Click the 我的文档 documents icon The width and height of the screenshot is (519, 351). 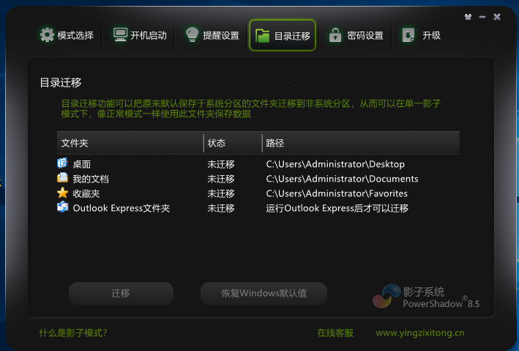62,178
